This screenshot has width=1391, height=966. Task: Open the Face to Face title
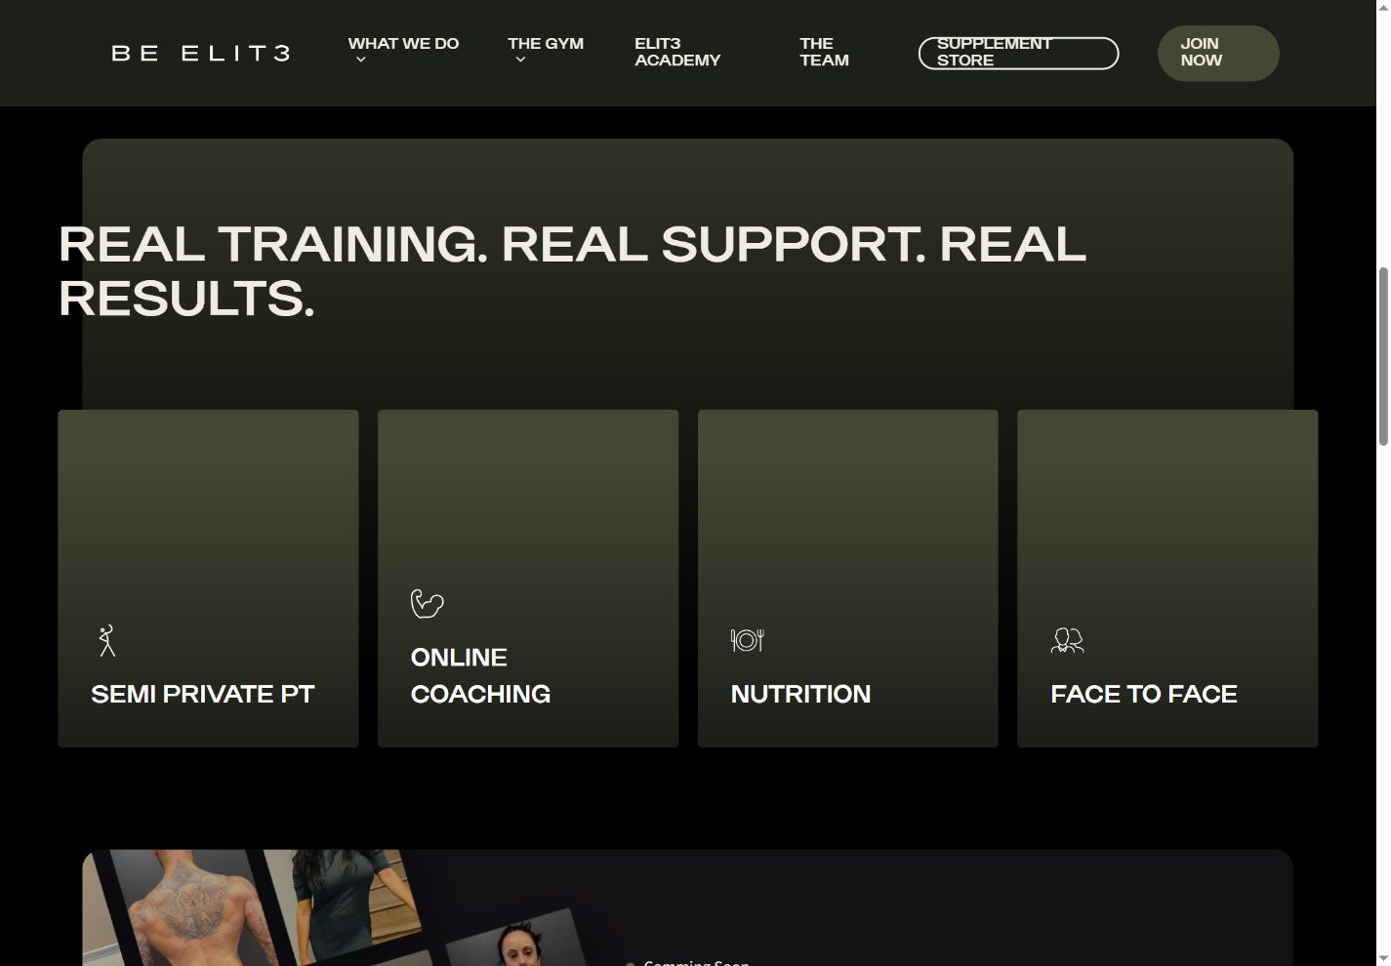[1144, 694]
